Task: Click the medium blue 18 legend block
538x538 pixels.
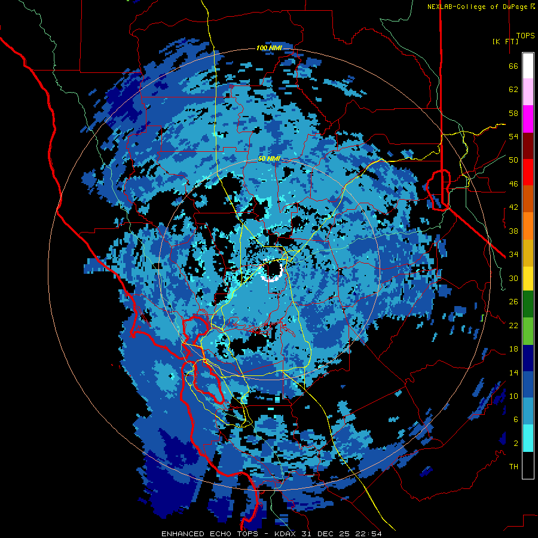Action: [x=528, y=384]
